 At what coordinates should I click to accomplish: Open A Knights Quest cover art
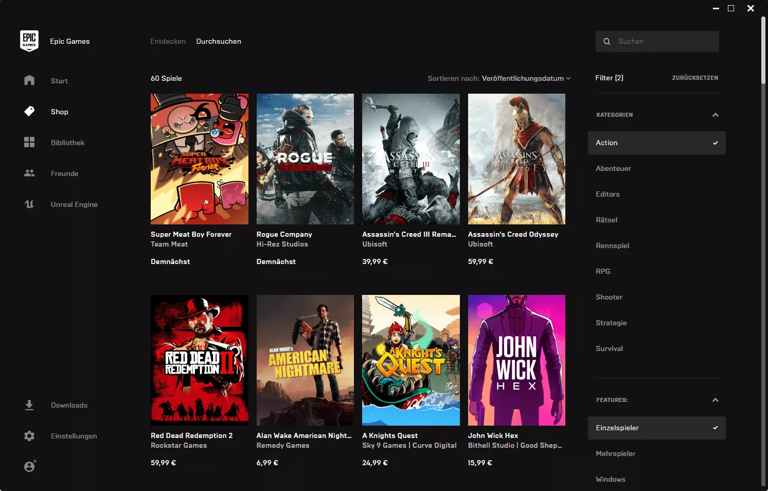(411, 360)
